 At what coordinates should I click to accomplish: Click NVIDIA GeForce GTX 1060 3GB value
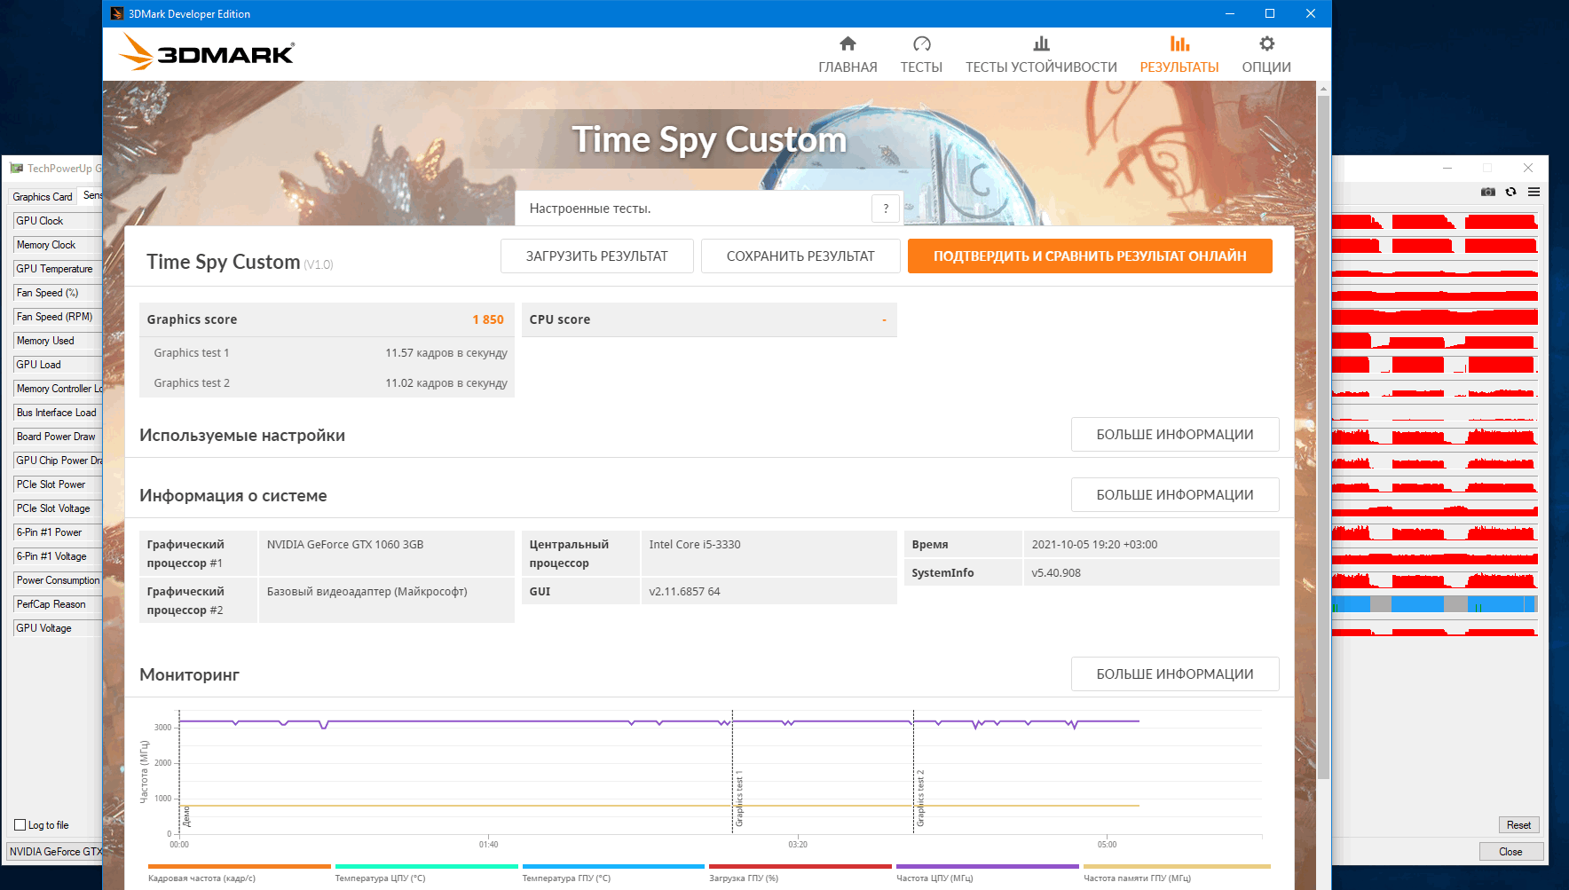(345, 545)
